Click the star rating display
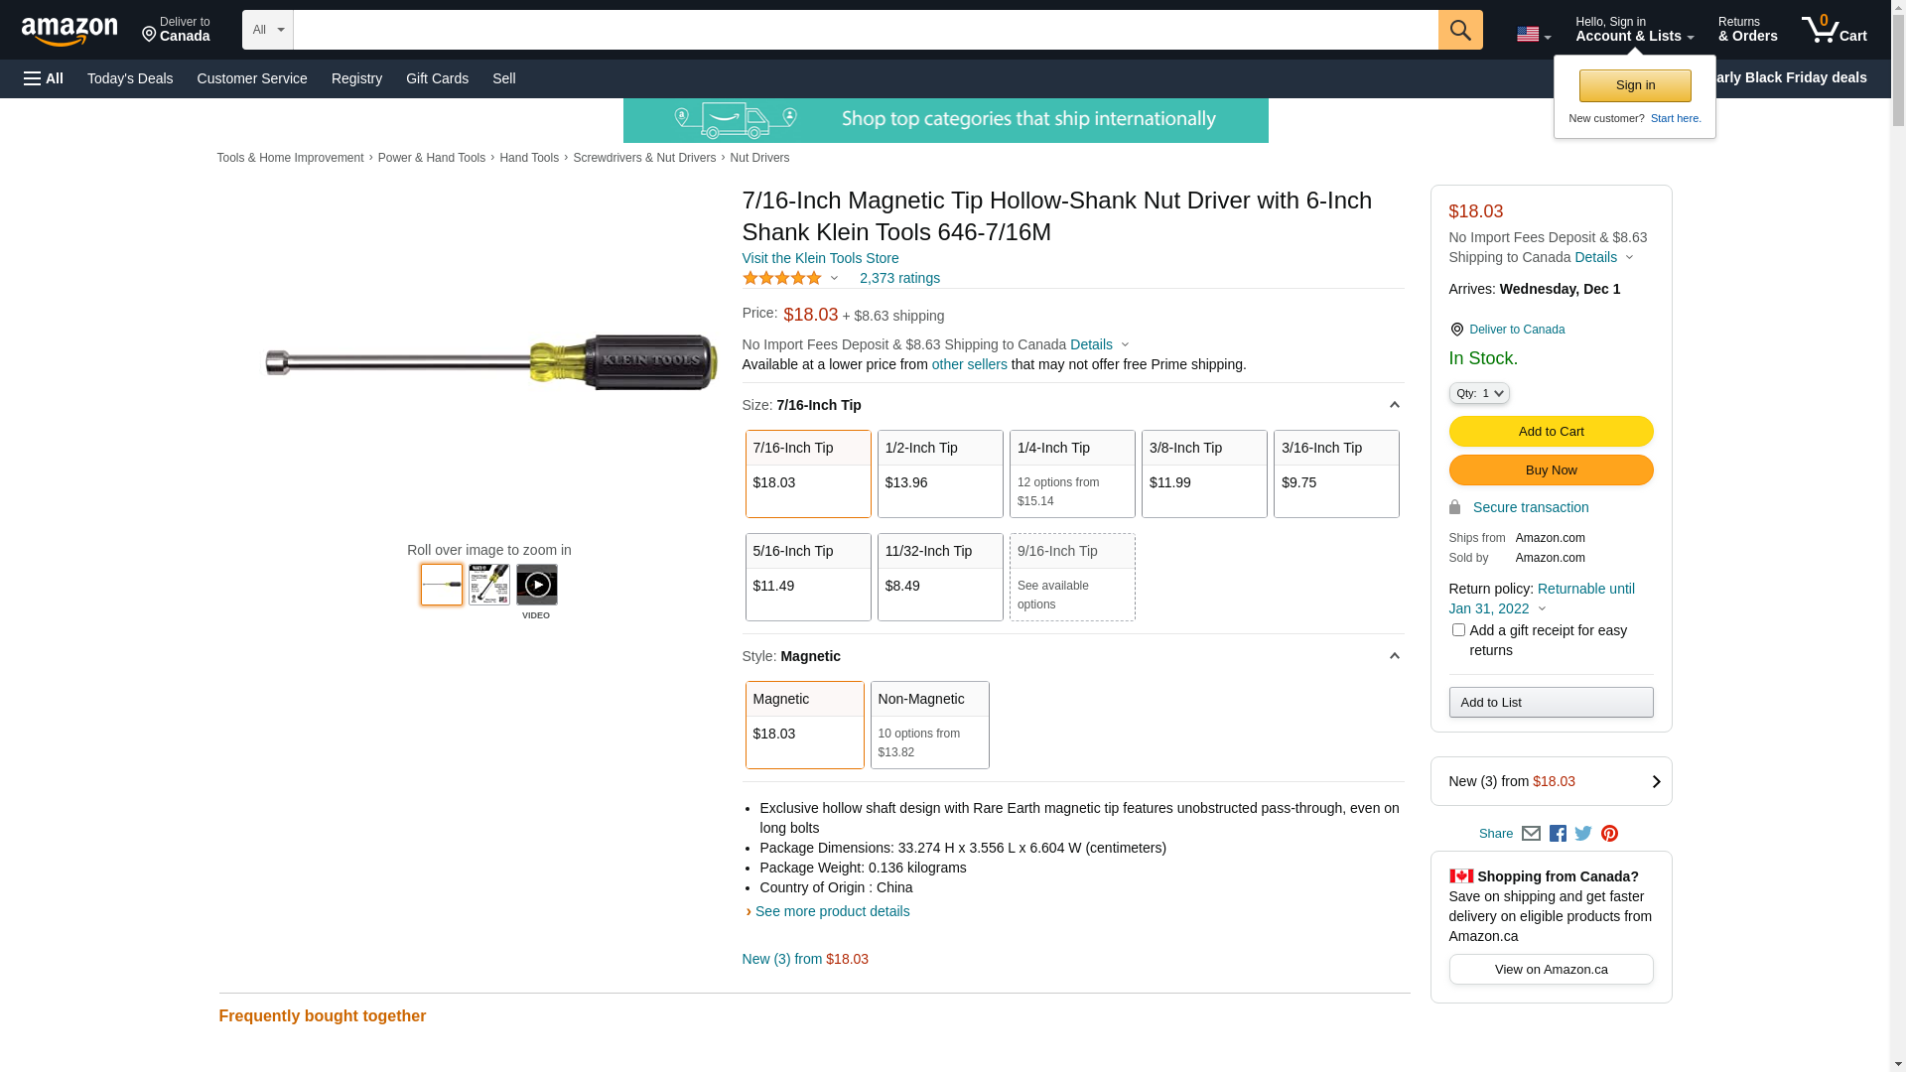 [x=782, y=278]
